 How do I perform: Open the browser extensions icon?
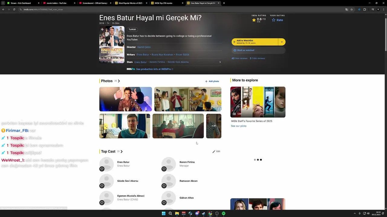click(365, 9)
